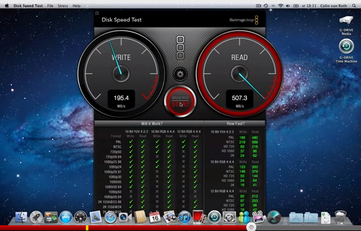Viewport: 361px width, 231px height.
Task: Click Disk Speed Test icon in dock
Action: [274, 217]
